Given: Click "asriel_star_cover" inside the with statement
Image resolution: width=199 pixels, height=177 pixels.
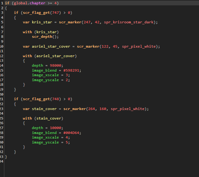Looking at the screenshot, I should click(55, 56).
